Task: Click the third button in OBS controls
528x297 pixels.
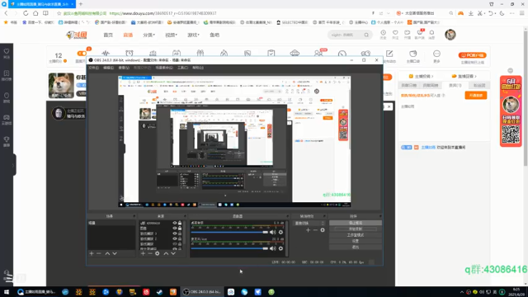Action: pyautogui.click(x=356, y=235)
